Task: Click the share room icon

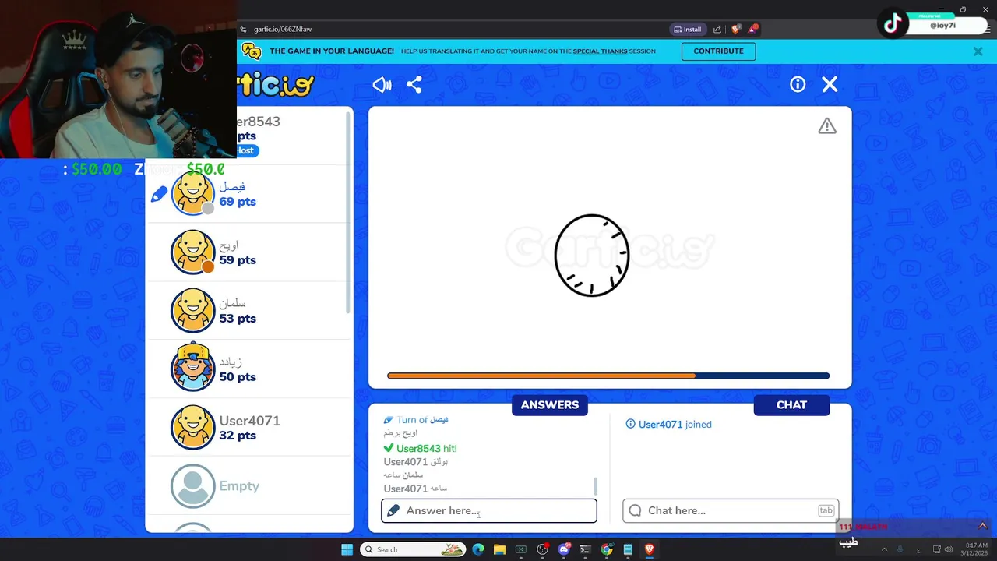Action: click(x=414, y=85)
